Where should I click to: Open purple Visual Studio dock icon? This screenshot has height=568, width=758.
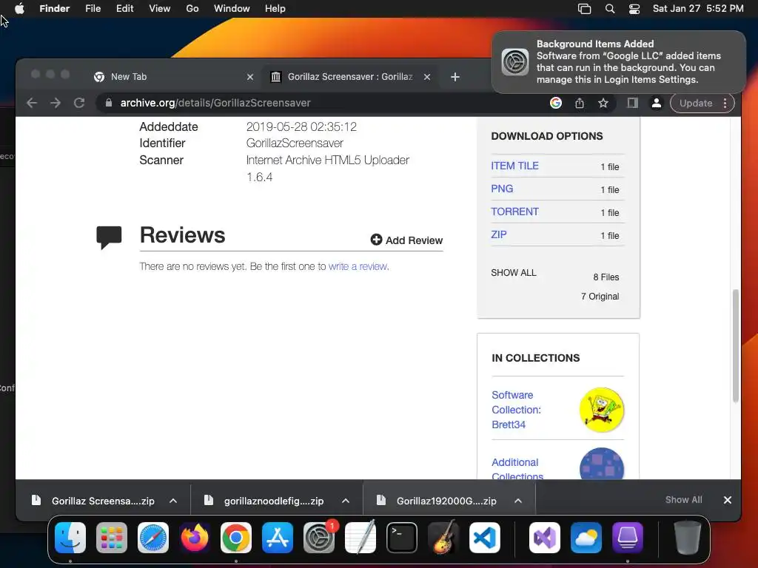pos(545,538)
